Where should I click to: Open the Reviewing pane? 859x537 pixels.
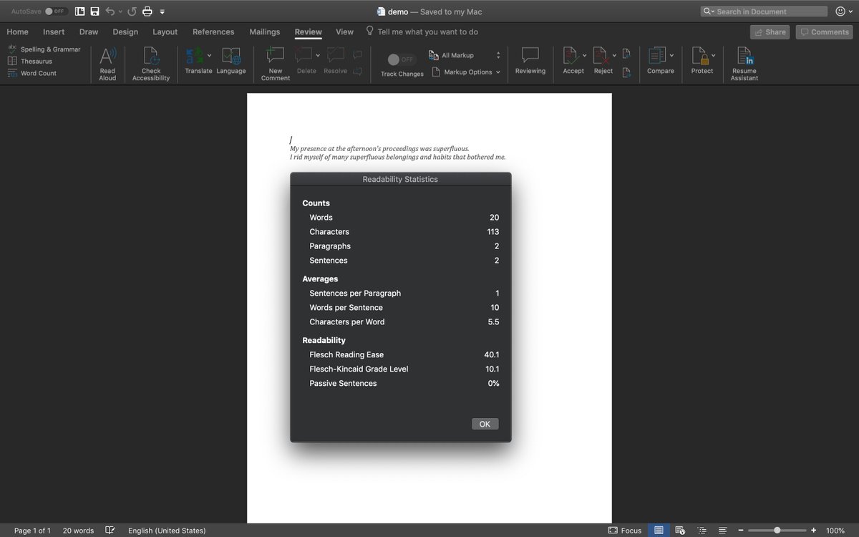point(530,60)
